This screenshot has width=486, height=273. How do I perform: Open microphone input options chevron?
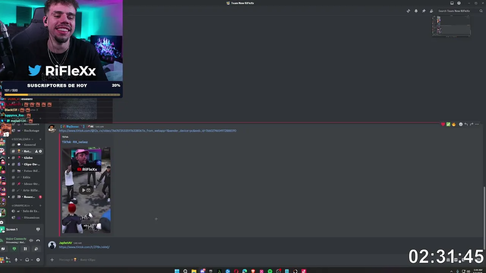[x=21, y=260]
